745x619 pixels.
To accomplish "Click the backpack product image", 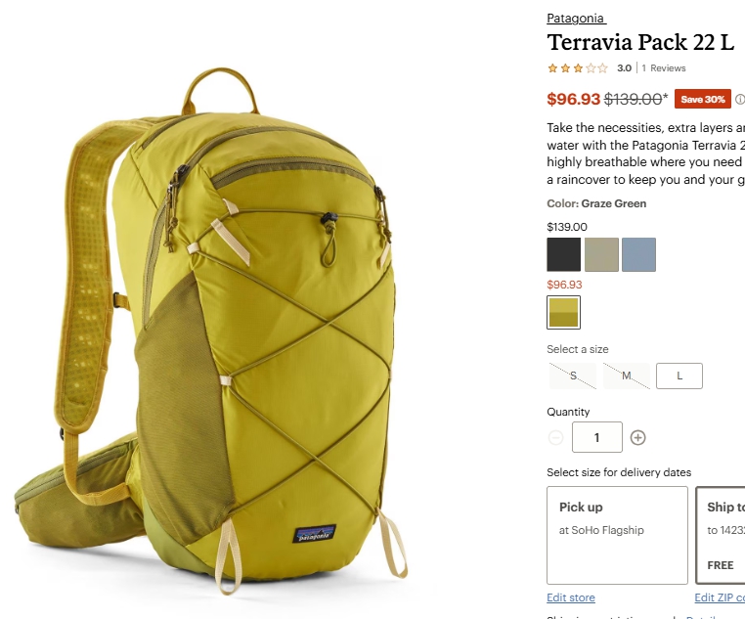I will (x=211, y=332).
